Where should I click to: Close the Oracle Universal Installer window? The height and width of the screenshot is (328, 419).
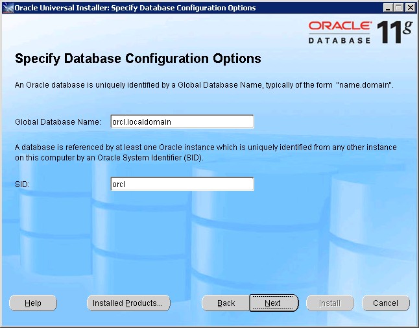point(410,8)
